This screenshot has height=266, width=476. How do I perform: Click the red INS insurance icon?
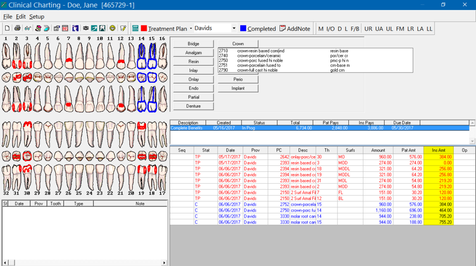click(65, 28)
